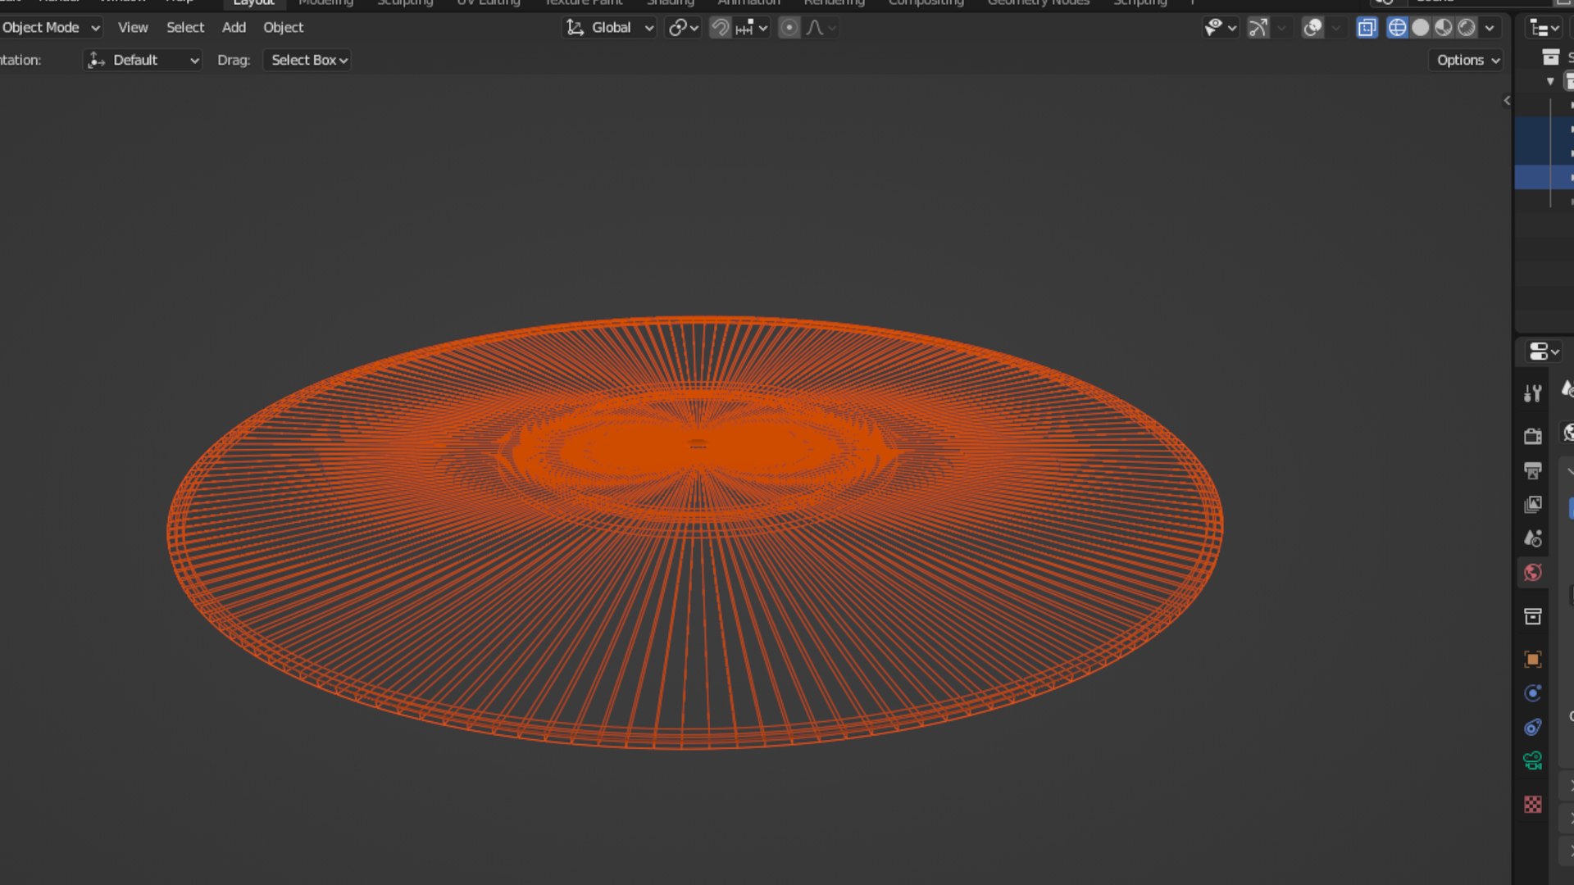
Task: Open the Object Mode dropdown
Action: pos(51,27)
